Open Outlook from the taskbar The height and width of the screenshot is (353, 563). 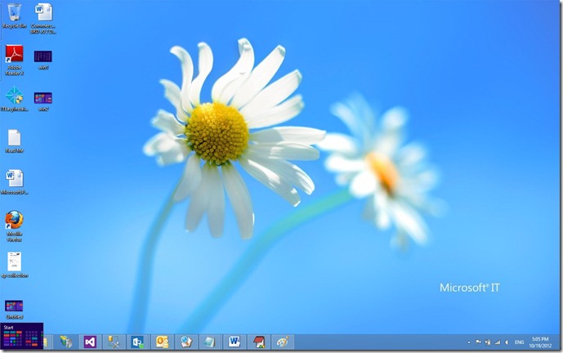click(162, 342)
